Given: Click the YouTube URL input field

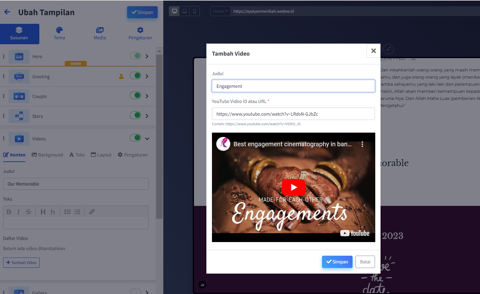Looking at the screenshot, I should (x=293, y=114).
